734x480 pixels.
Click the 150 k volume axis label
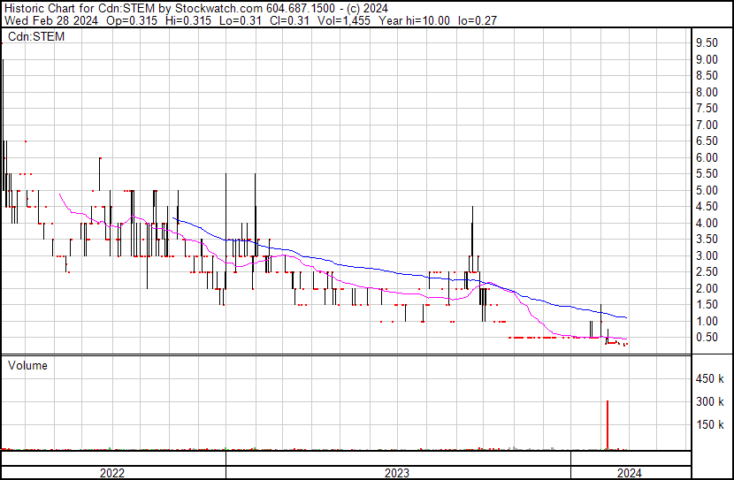tap(707, 425)
